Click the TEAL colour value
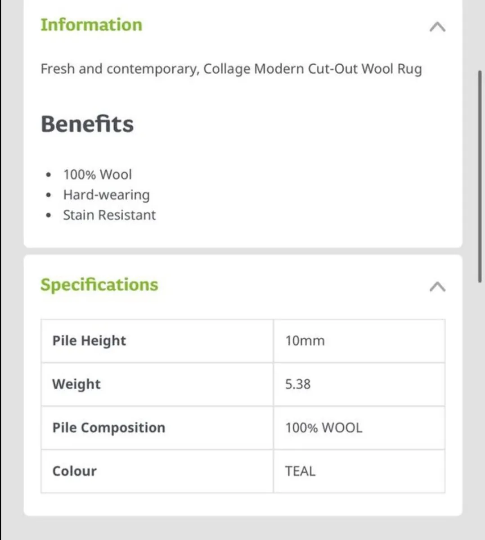 300,471
